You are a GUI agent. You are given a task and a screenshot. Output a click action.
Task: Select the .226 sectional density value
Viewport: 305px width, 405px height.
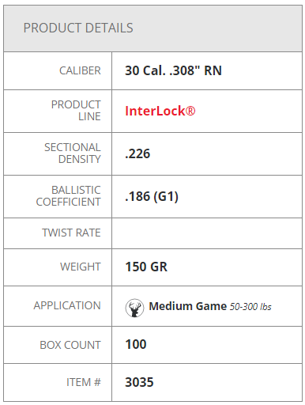pyautogui.click(x=137, y=153)
